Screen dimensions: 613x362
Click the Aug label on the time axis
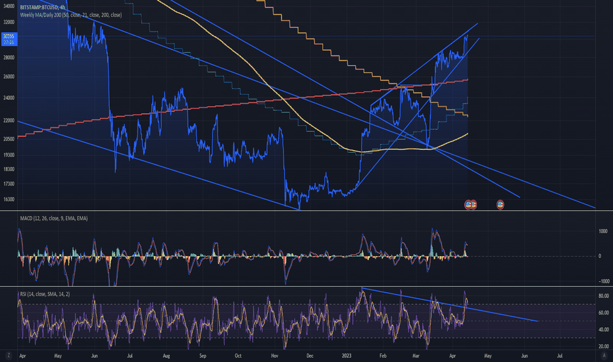tap(166, 355)
